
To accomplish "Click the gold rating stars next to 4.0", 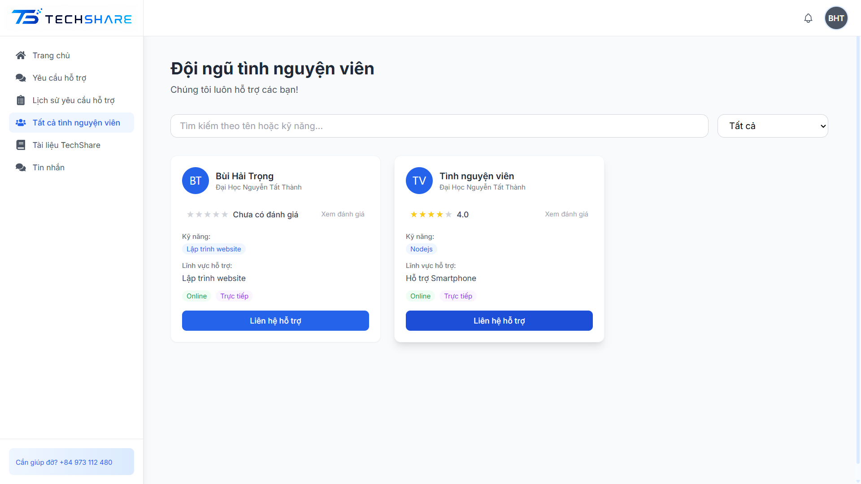I will coord(431,215).
